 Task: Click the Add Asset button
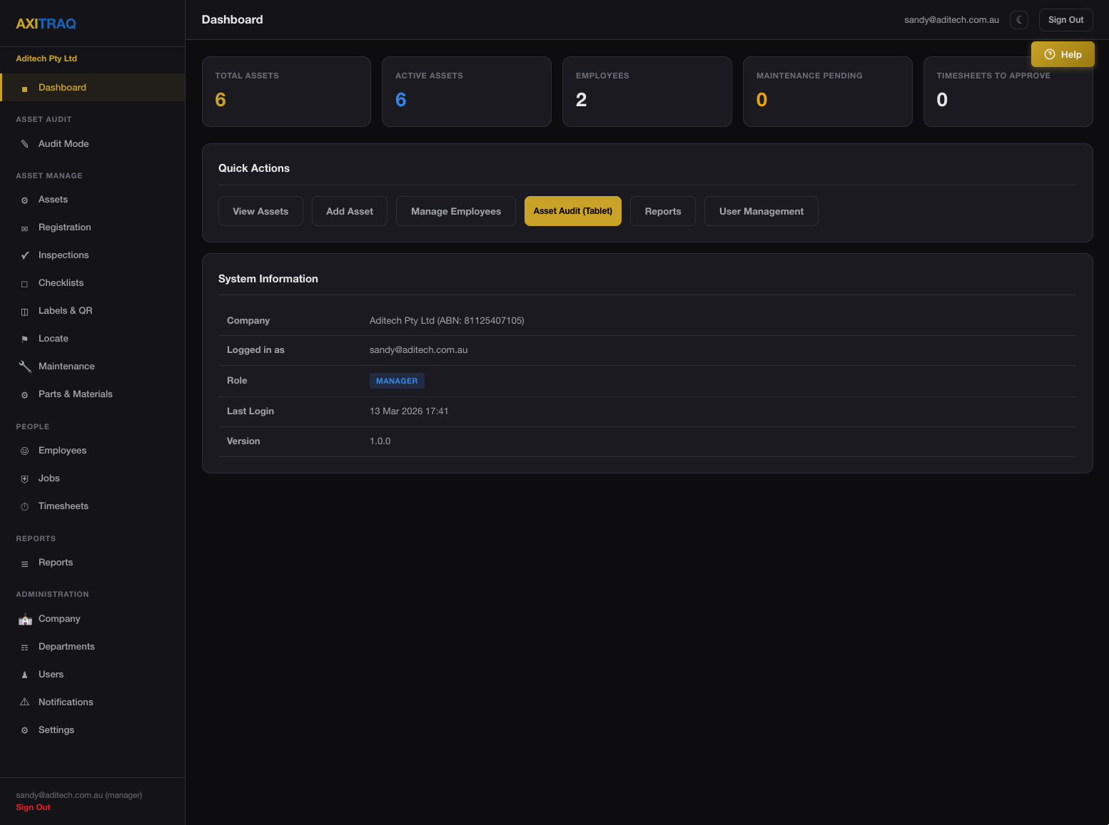[x=350, y=211]
